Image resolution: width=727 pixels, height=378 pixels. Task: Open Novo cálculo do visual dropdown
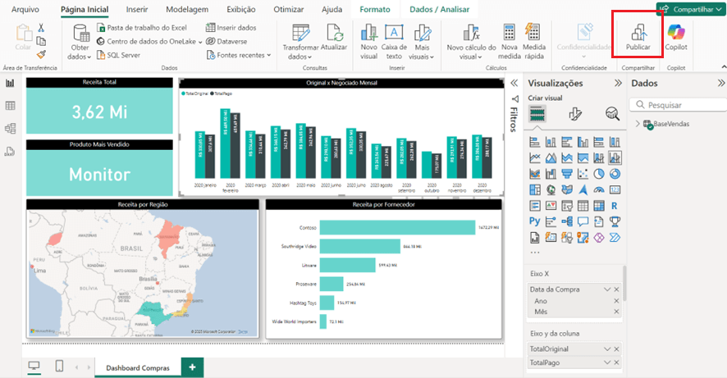[471, 43]
